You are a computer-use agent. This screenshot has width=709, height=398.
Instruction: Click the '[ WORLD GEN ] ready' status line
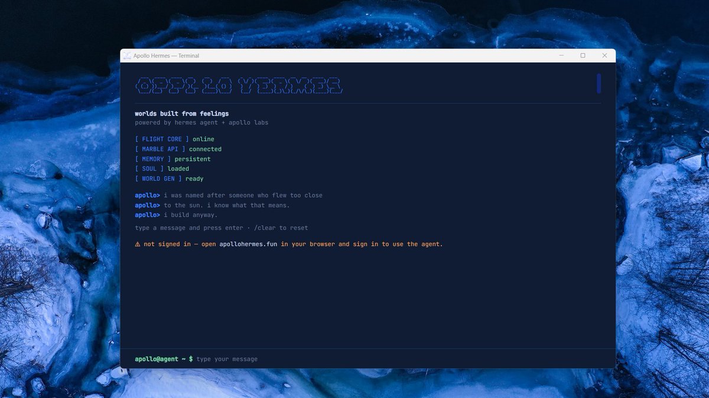click(x=169, y=178)
